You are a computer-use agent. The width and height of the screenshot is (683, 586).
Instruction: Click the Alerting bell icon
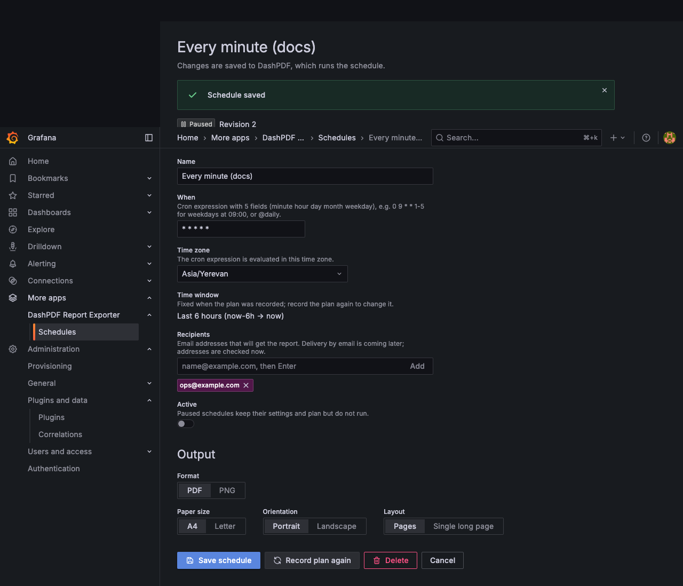13,264
